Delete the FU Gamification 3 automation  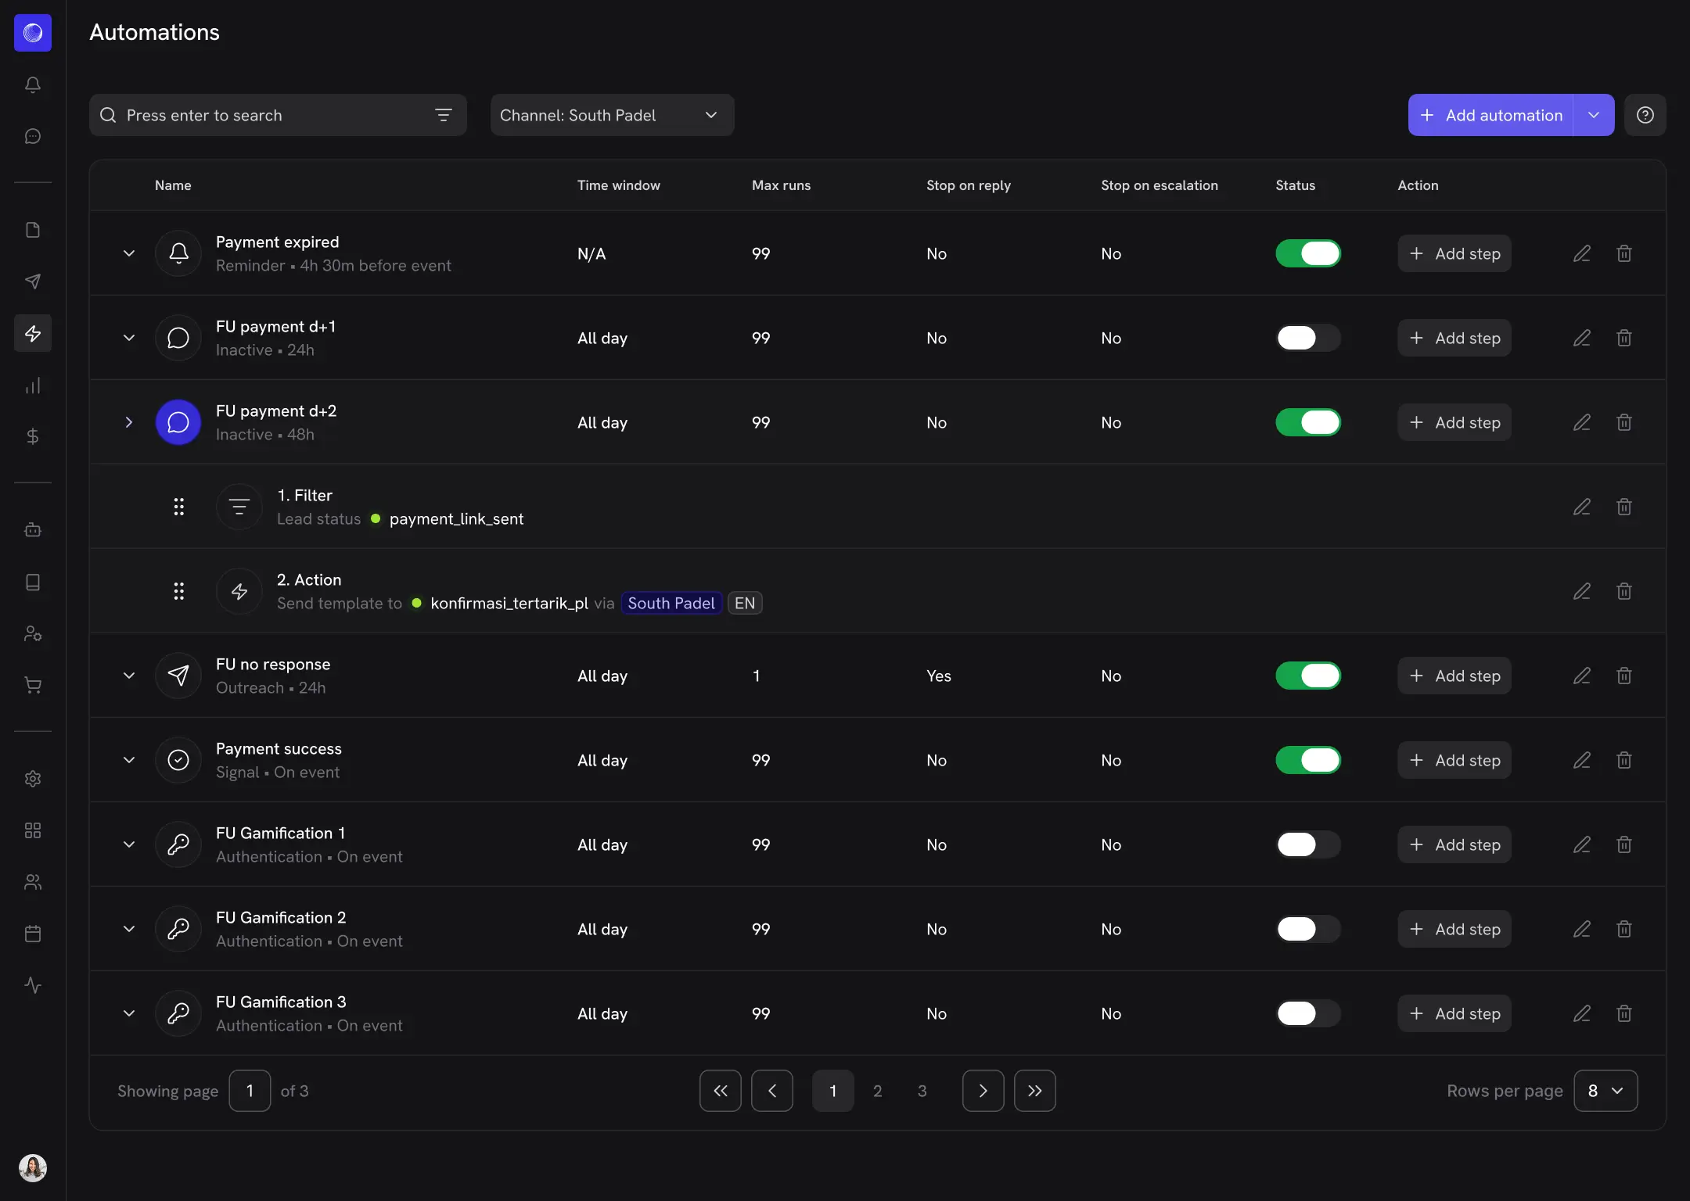[x=1624, y=1013]
